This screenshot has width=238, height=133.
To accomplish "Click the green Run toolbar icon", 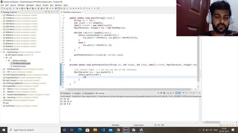I will [22, 8].
